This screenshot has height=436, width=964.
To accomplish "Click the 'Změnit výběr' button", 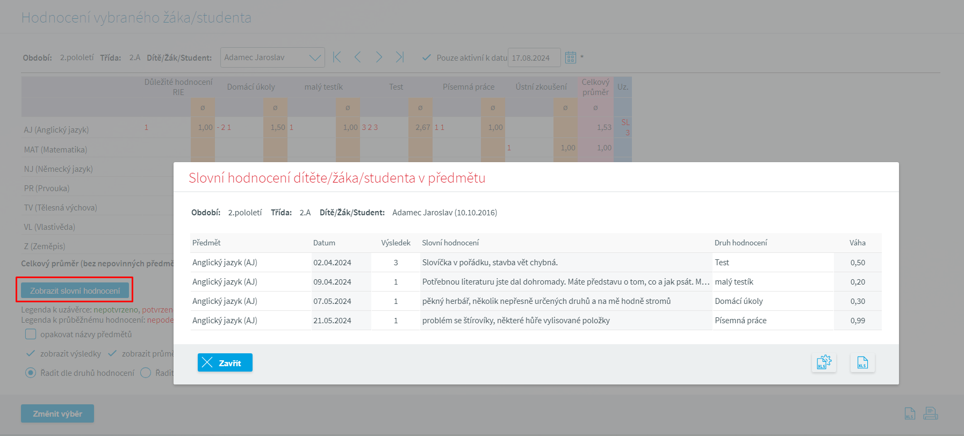I will pyautogui.click(x=57, y=413).
